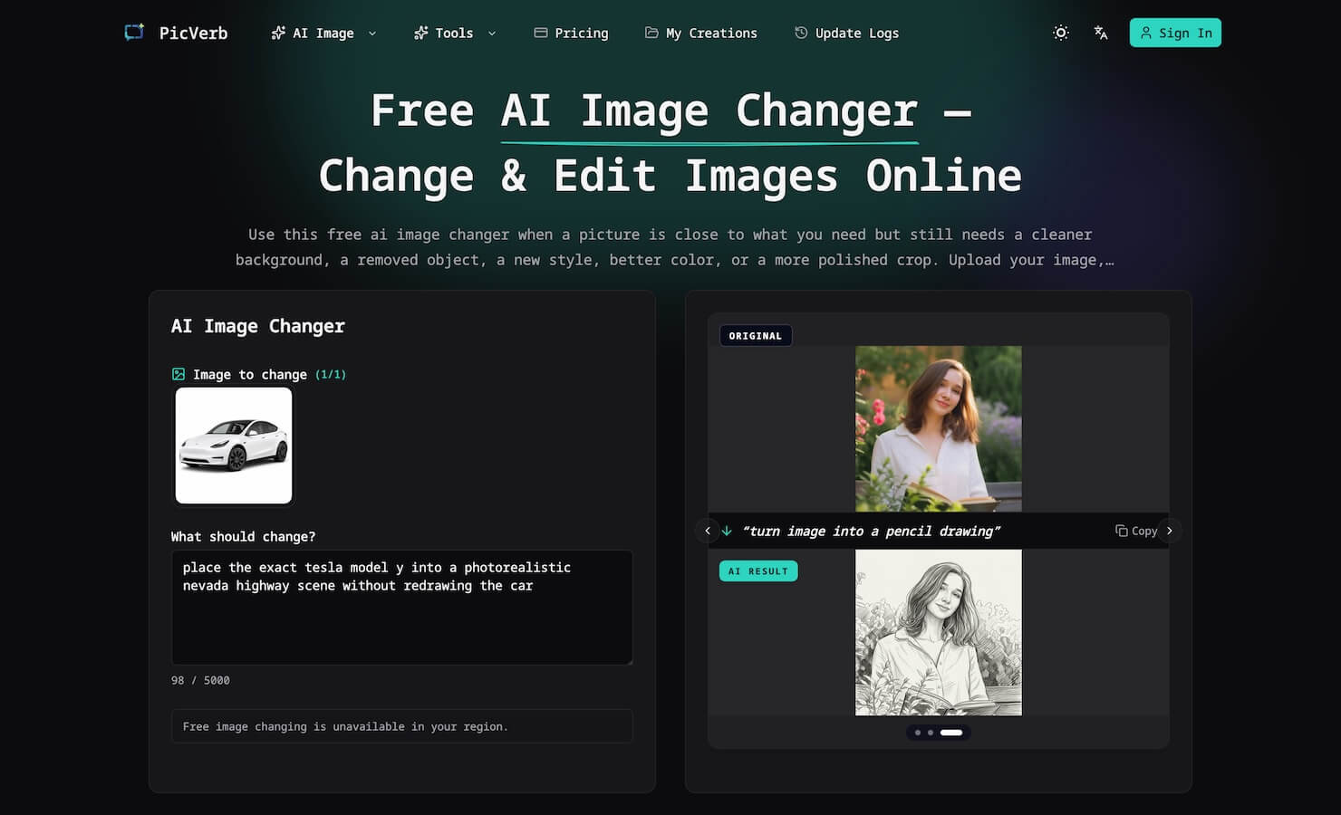Select the active elongated carousel indicator

pyautogui.click(x=951, y=733)
